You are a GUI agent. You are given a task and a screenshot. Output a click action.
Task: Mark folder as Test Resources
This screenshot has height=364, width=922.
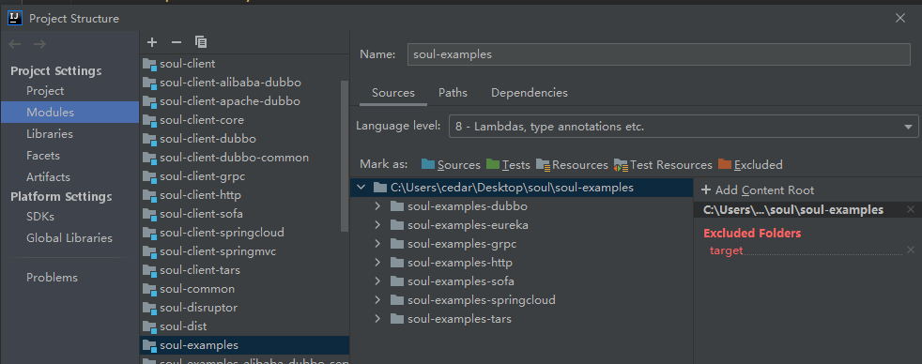(x=663, y=165)
